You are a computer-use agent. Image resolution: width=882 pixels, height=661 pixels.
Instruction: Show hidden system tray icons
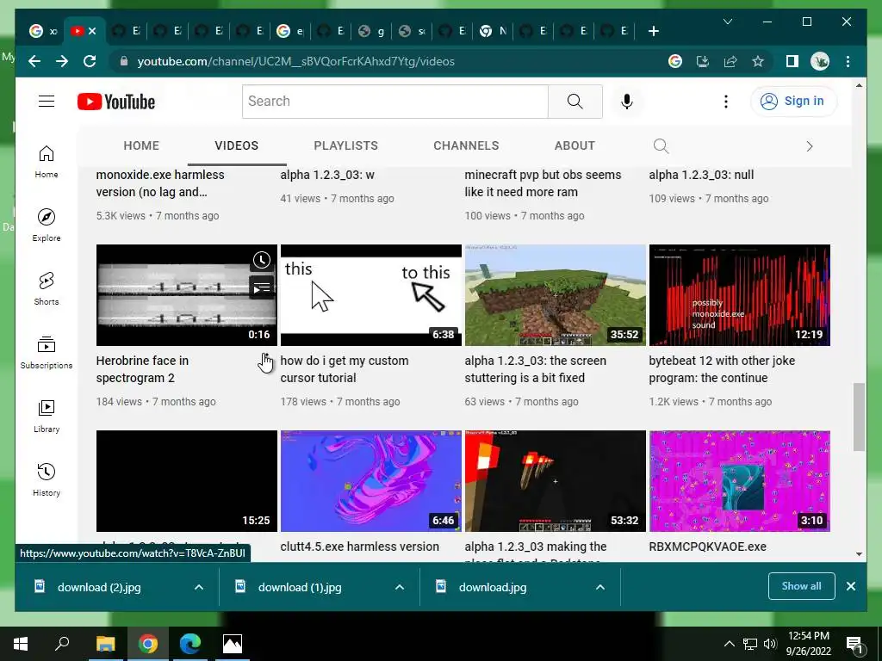click(729, 644)
